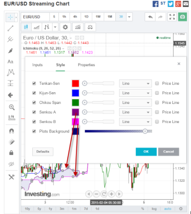Enable Price Line for Tenkan-Sen
The height and width of the screenshot is (214, 191).
click(x=157, y=83)
